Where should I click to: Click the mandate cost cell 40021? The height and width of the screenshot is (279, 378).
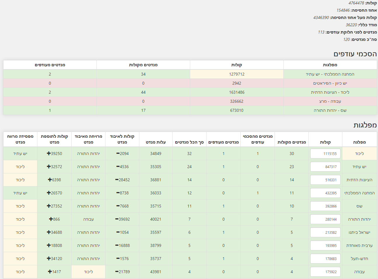click(156, 219)
